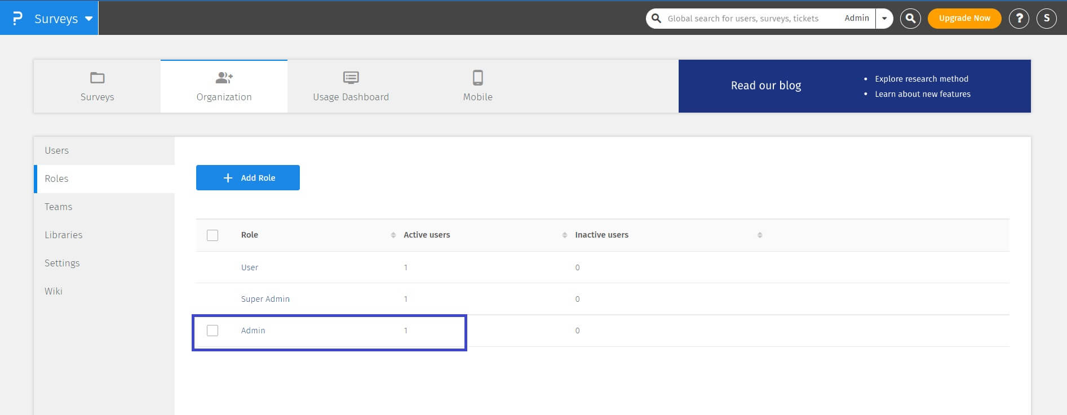Image resolution: width=1067 pixels, height=415 pixels.
Task: Open Learn about new features link
Action: point(923,94)
